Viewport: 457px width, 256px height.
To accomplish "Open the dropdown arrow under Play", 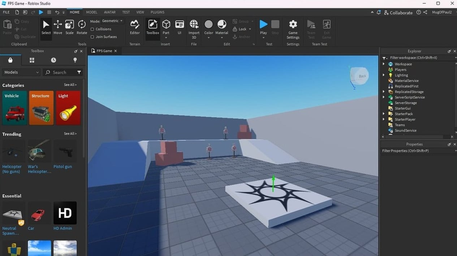I will click(x=263, y=38).
